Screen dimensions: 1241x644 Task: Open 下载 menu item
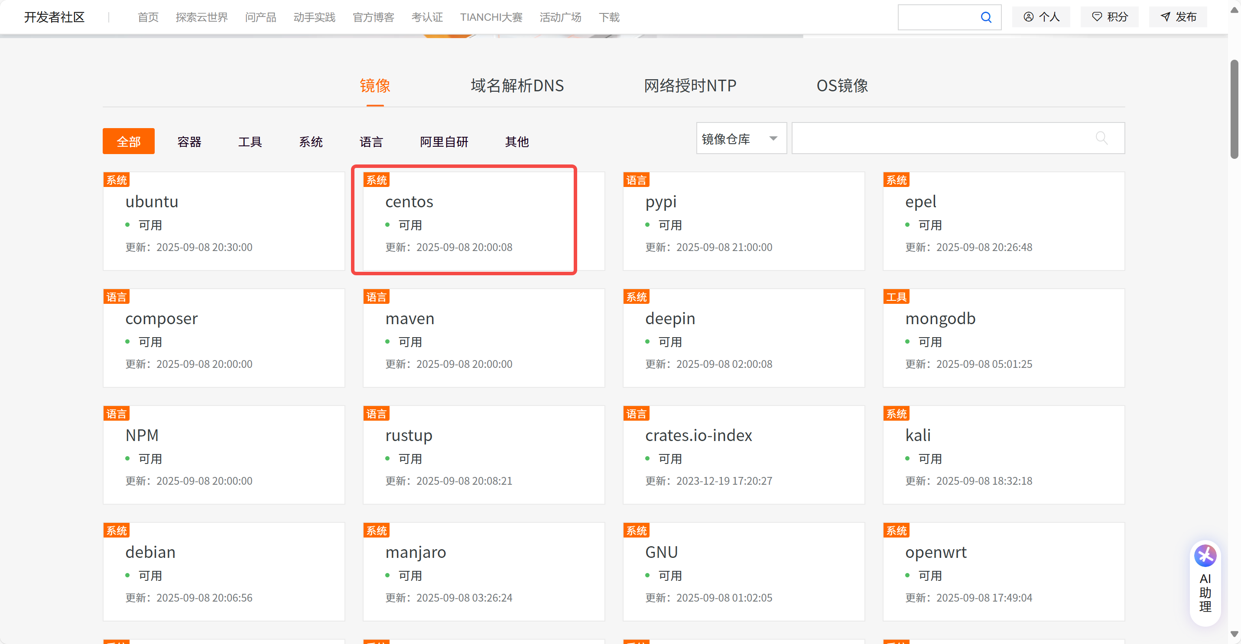[x=609, y=17]
